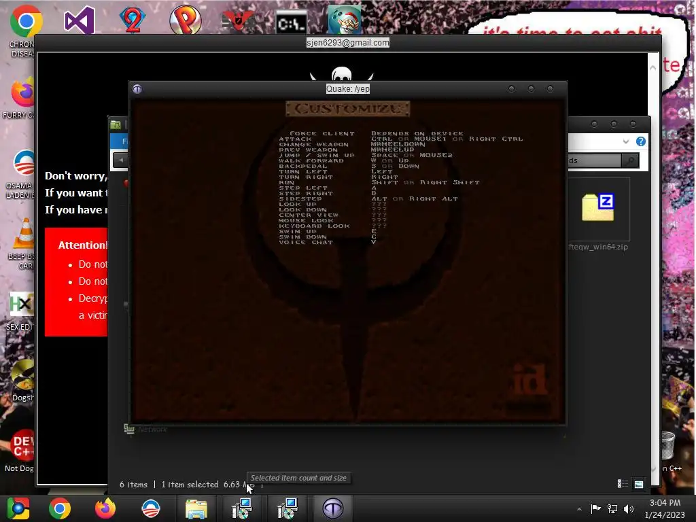Screen dimensions: 696x522
Task: Open the Dev-C++ desktop icon
Action: (x=23, y=445)
